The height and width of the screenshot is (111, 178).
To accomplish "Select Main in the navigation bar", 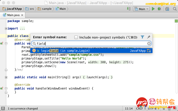I will coord(61,9).
